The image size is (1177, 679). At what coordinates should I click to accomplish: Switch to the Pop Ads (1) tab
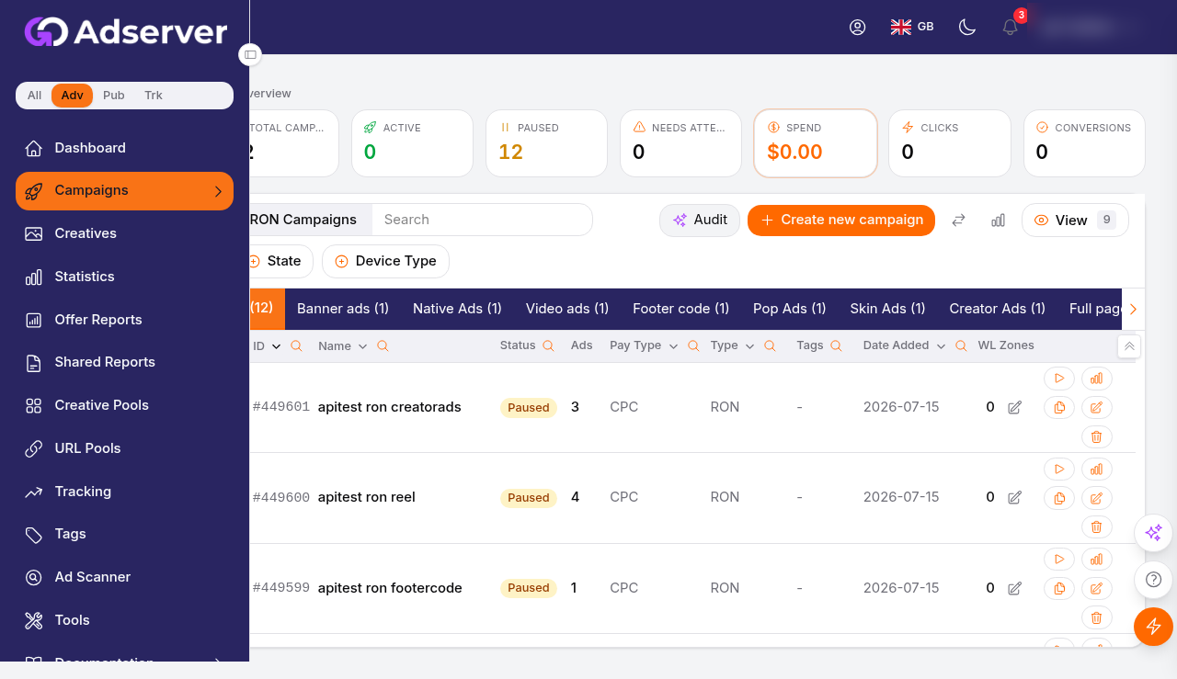coord(790,309)
